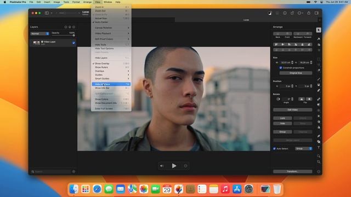Open the Auto Select Group dropdown
The image size is (351, 197).
[303, 148]
